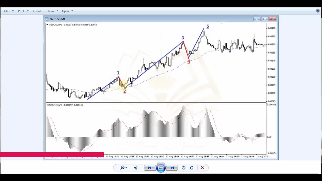Expand the Burn dropdown arrow

point(57,11)
